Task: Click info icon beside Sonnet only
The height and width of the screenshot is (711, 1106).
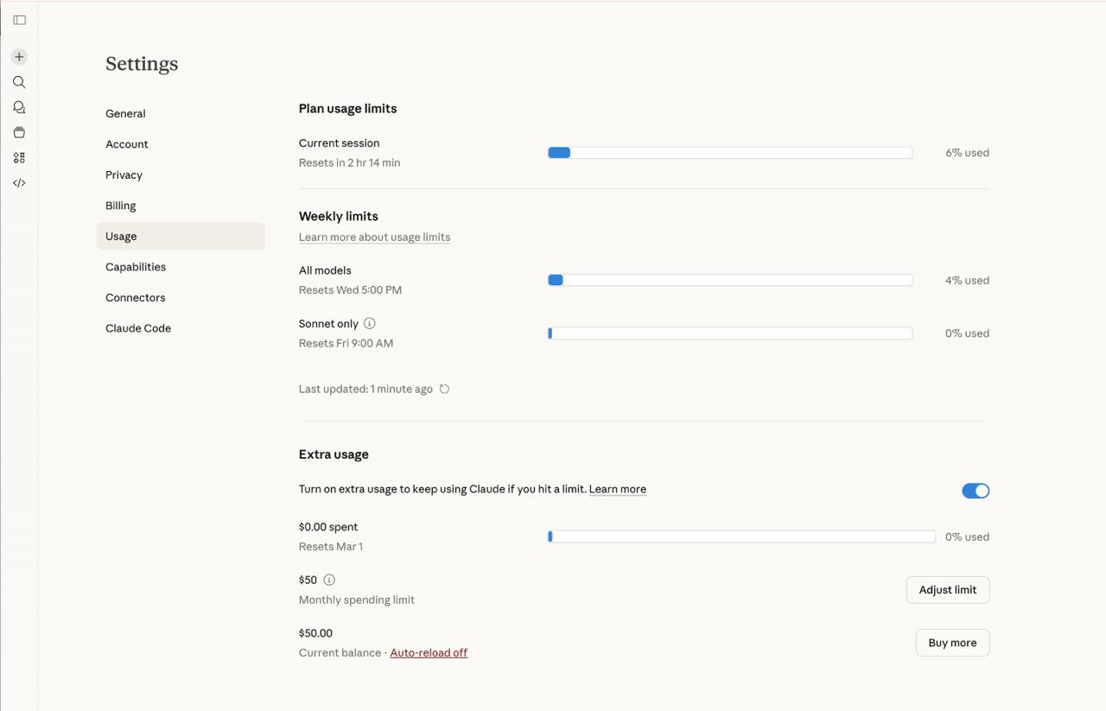Action: [369, 323]
